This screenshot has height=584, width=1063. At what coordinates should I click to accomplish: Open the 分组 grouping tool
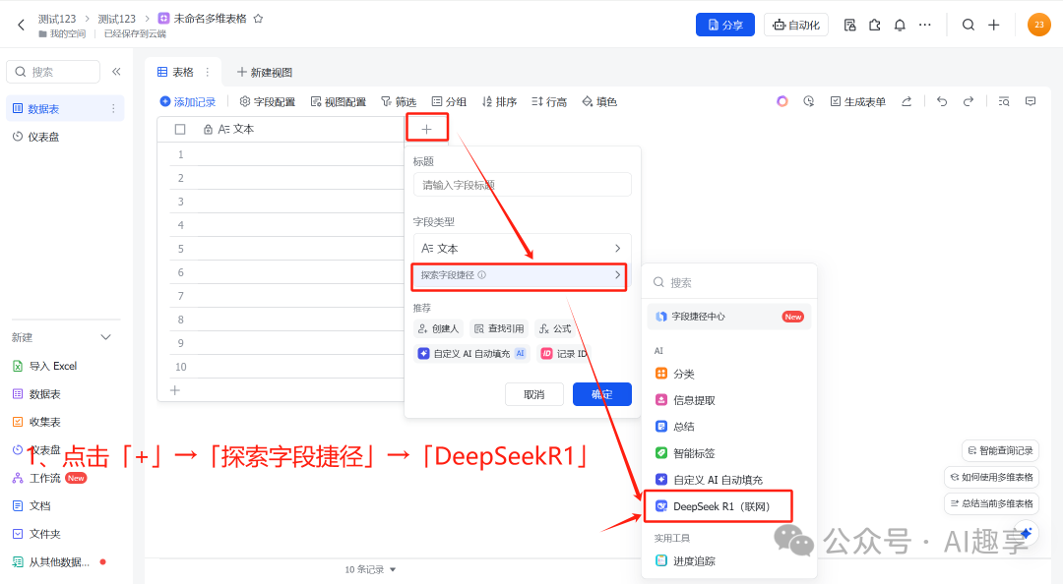(449, 101)
